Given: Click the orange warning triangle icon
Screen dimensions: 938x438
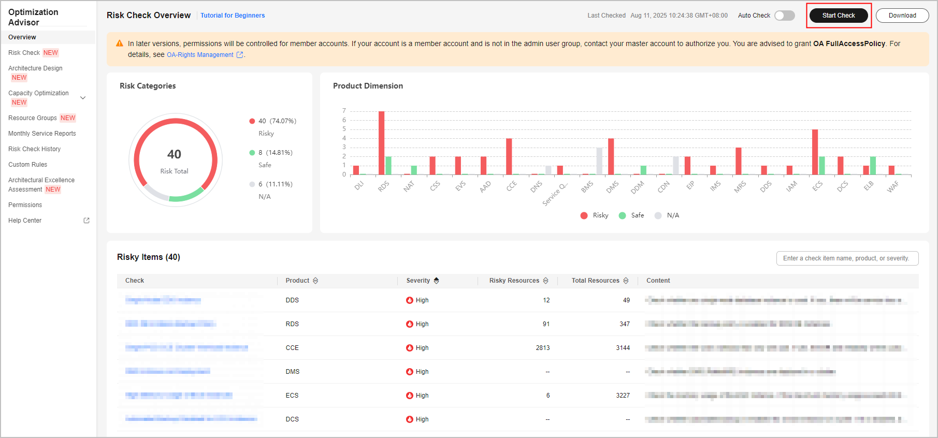Looking at the screenshot, I should coord(120,44).
